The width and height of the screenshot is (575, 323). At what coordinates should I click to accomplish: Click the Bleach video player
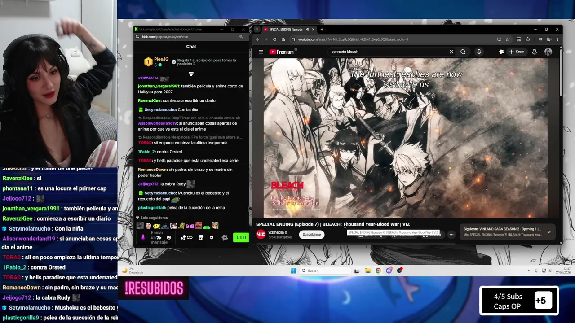[x=406, y=138]
